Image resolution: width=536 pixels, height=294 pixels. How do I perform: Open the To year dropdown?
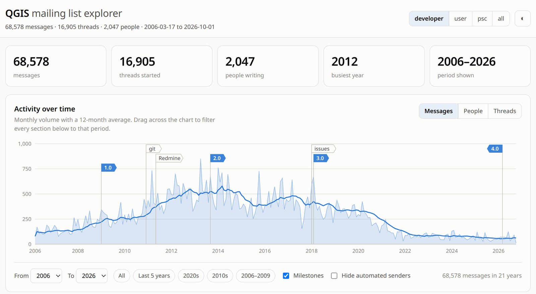coord(92,276)
